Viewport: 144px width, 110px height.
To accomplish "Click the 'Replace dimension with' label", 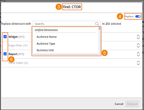I will point(16,24).
